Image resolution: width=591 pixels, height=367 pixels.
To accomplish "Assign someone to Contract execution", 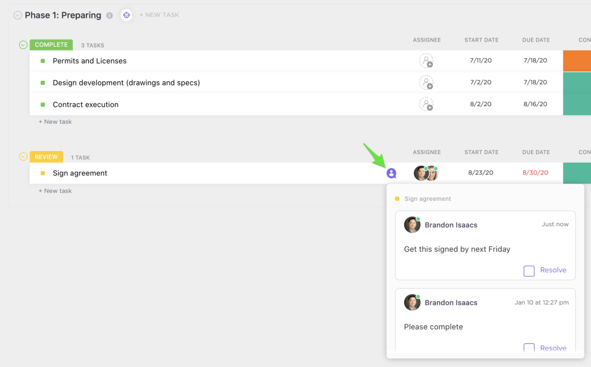I will [x=427, y=104].
